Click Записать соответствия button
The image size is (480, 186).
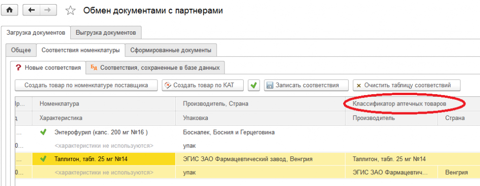(x=307, y=85)
